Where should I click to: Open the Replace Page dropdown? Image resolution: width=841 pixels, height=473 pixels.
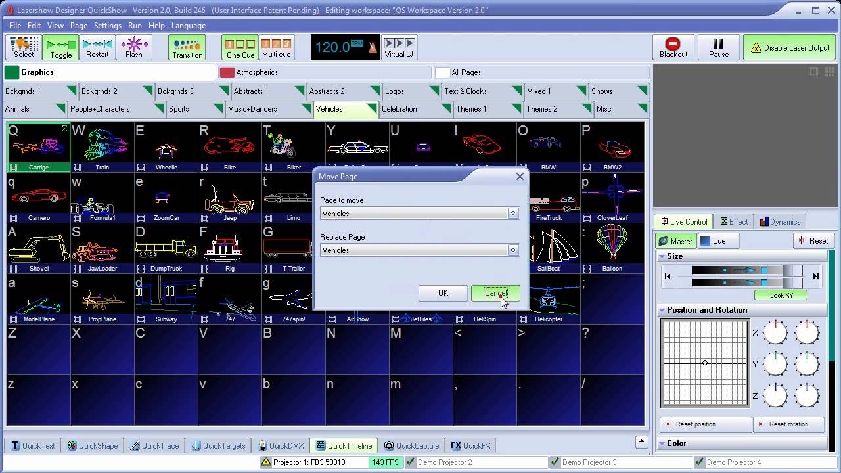coord(420,250)
